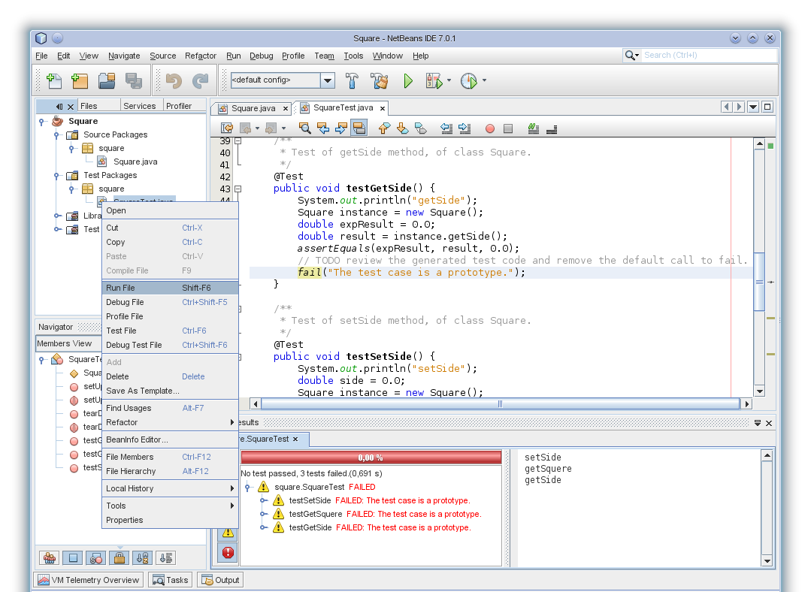
Task: Toggle Sort by Name navigator button
Action: (143, 558)
